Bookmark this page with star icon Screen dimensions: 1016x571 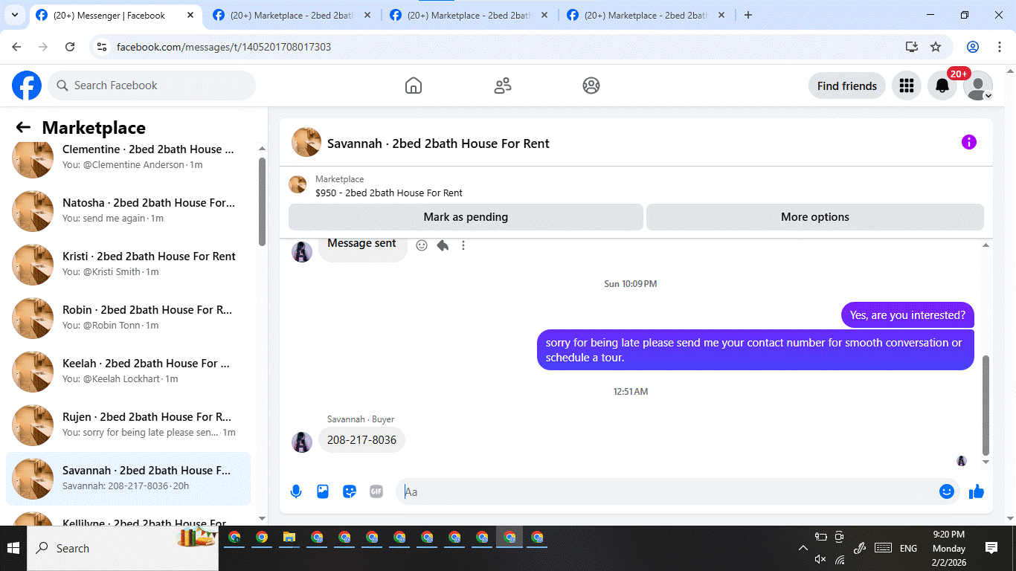[936, 47]
